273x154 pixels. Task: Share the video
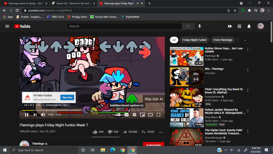(130, 132)
